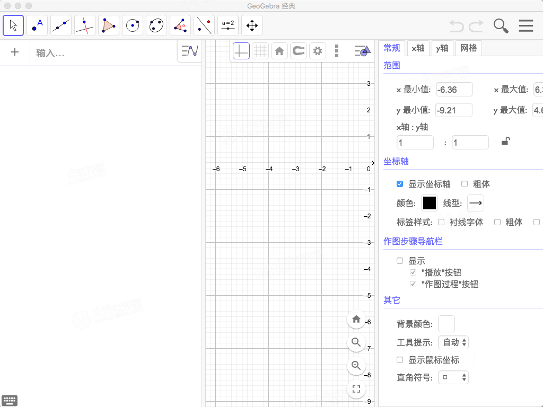Open the 线型 arrow style dropdown

pyautogui.click(x=476, y=203)
